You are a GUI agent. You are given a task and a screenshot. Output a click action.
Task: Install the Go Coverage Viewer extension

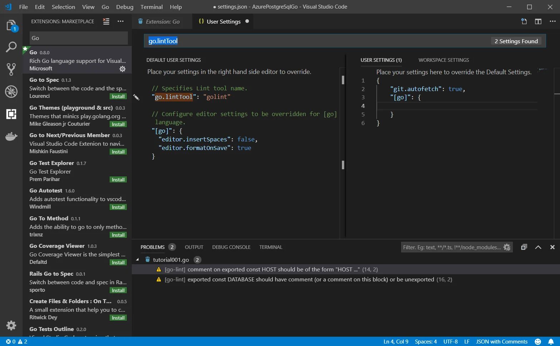tap(118, 262)
